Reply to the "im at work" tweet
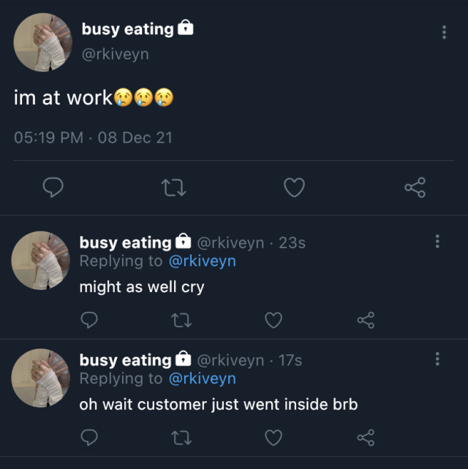 (53, 188)
